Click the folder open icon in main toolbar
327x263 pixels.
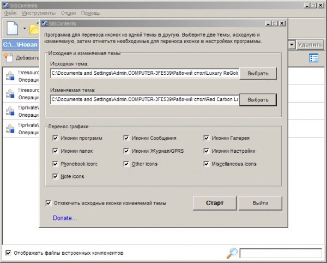tap(34, 28)
